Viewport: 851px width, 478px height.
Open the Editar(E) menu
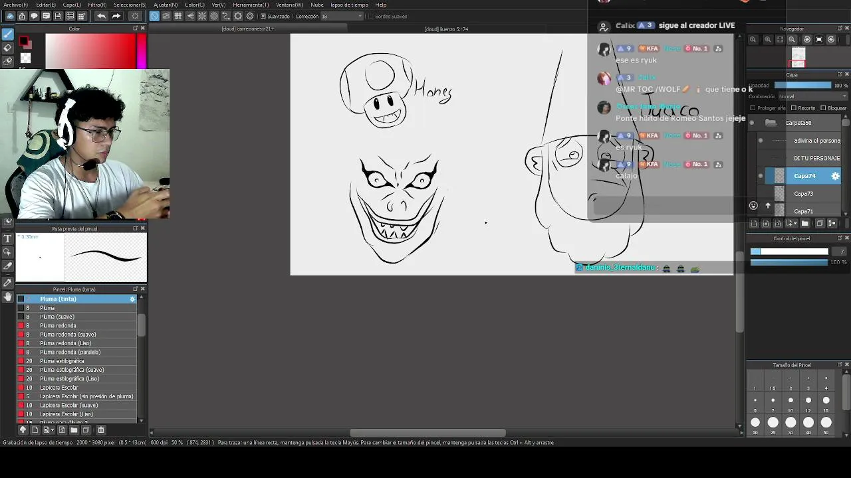[x=45, y=5]
